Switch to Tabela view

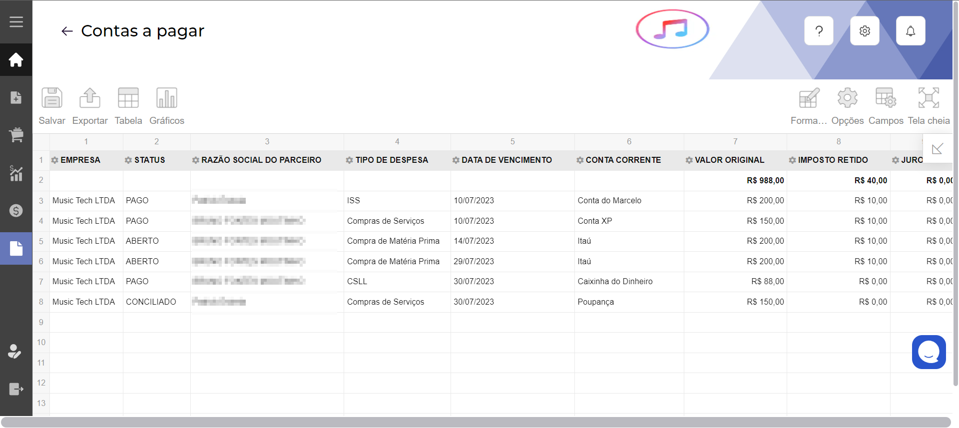tap(128, 98)
